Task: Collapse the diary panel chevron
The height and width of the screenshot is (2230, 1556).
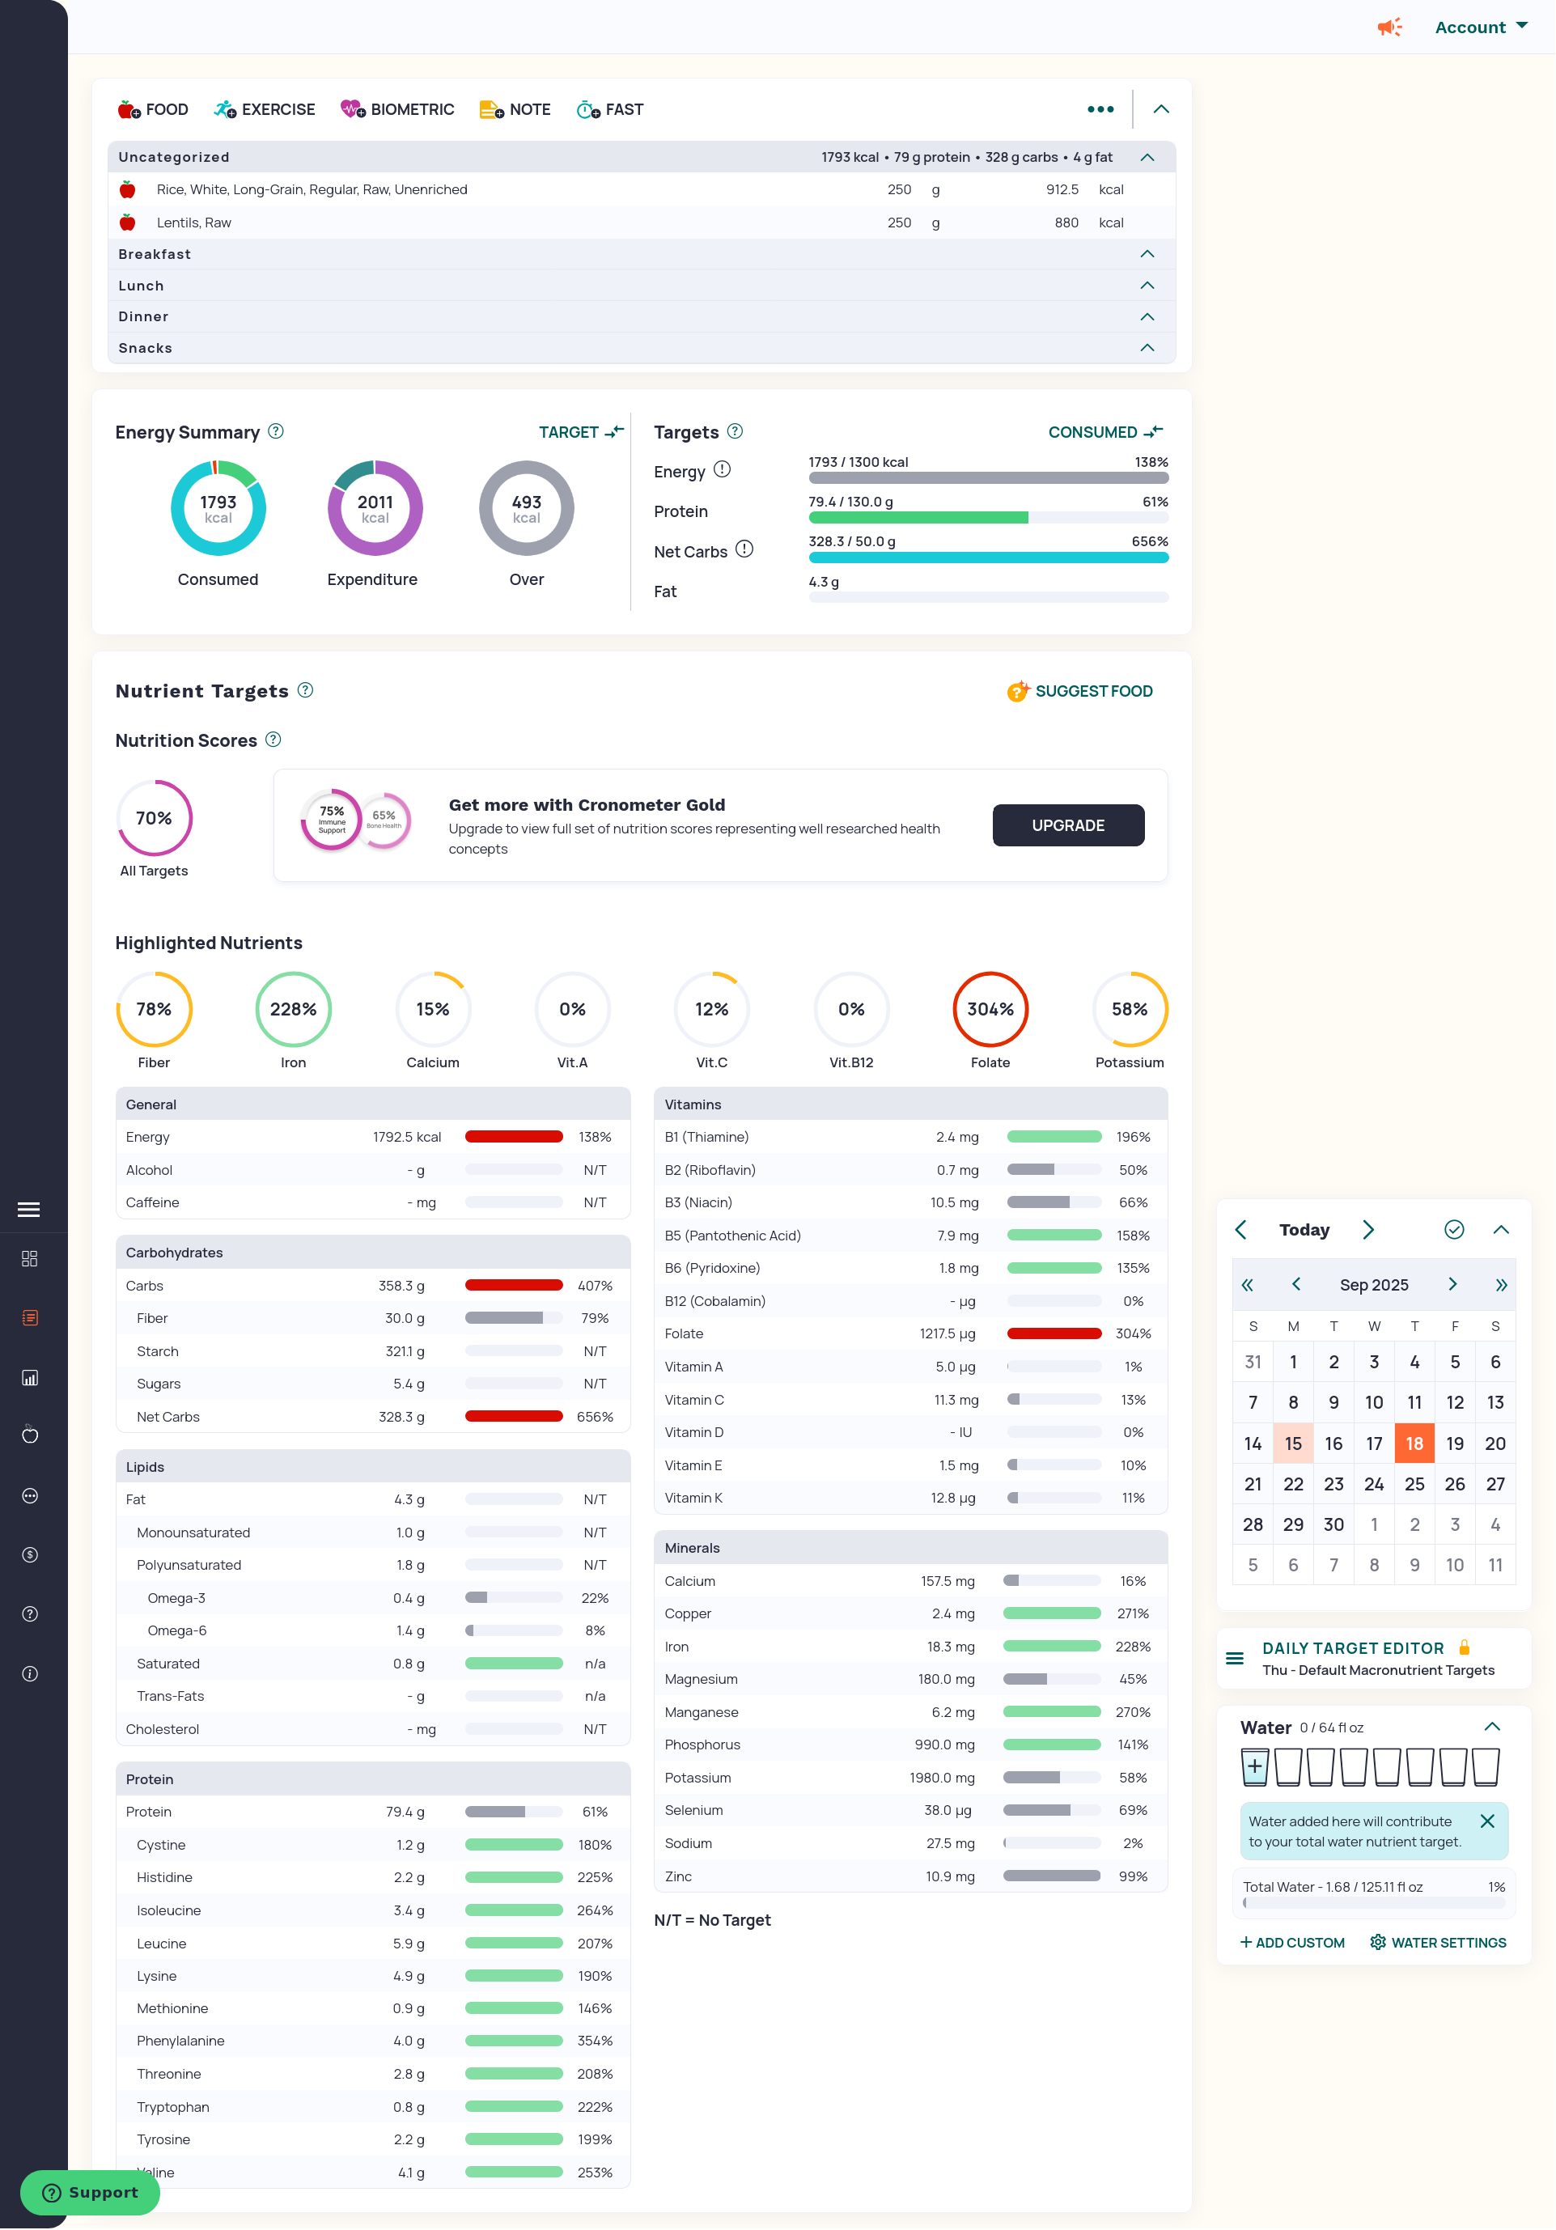Action: [x=1160, y=108]
